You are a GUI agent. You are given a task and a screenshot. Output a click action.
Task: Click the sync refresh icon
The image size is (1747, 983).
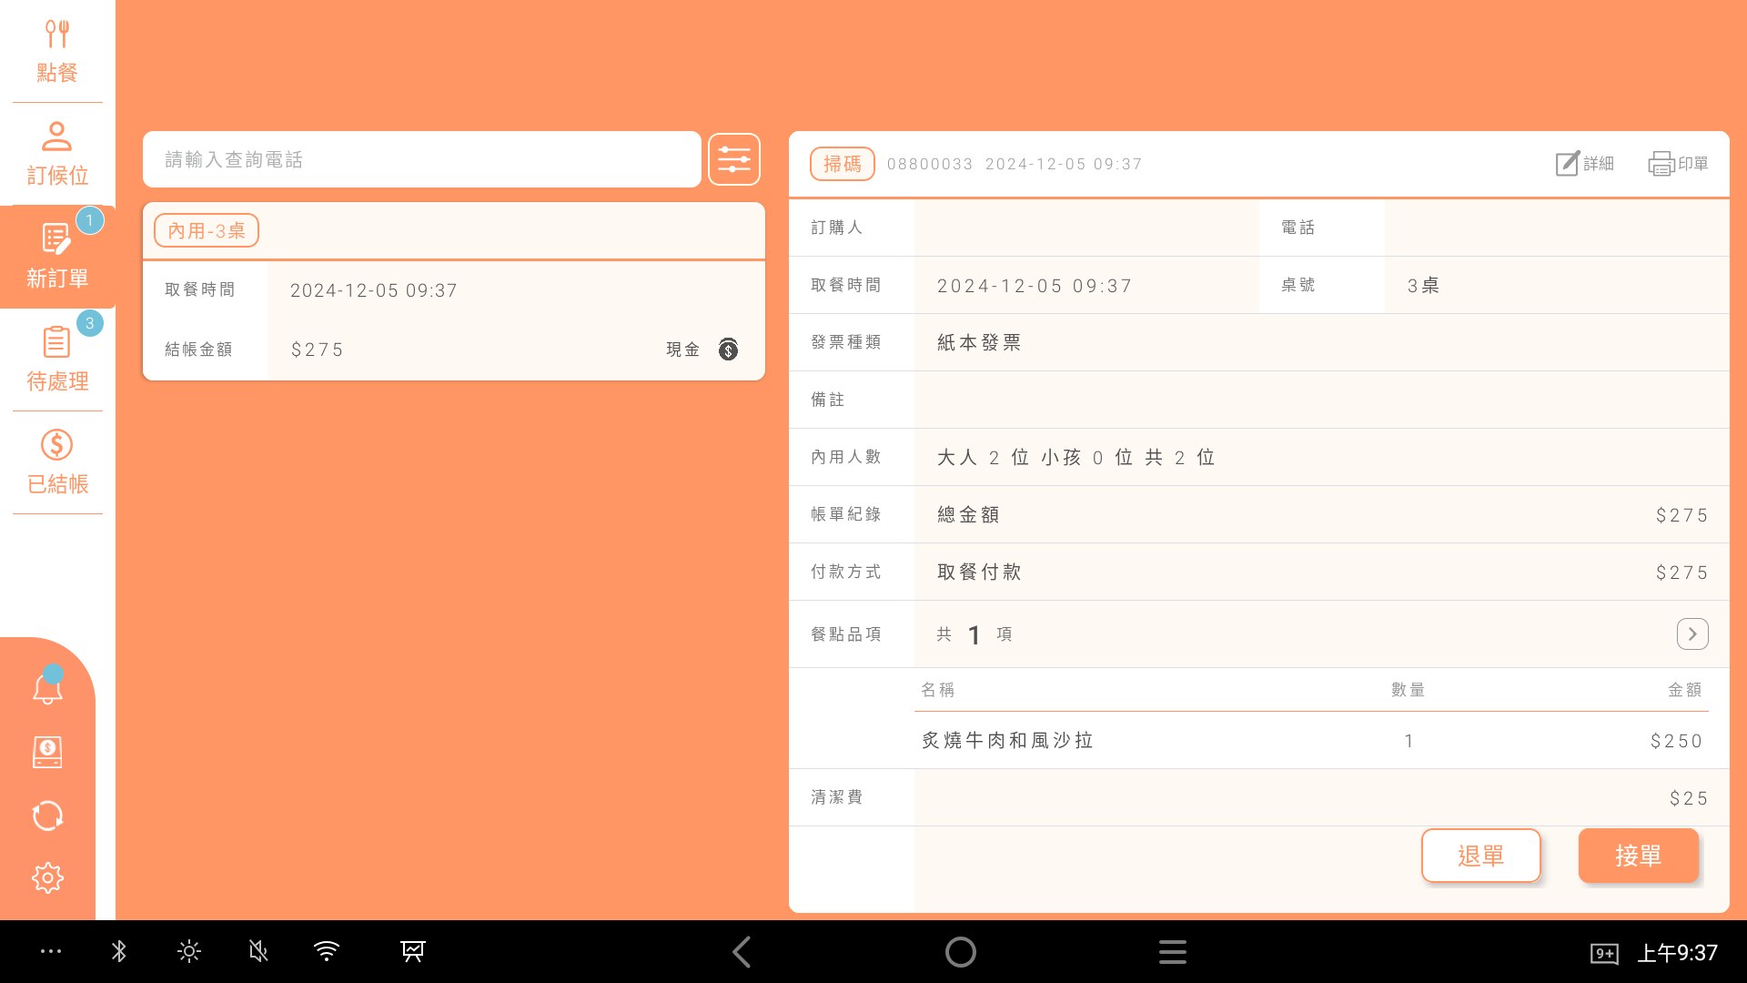(47, 816)
